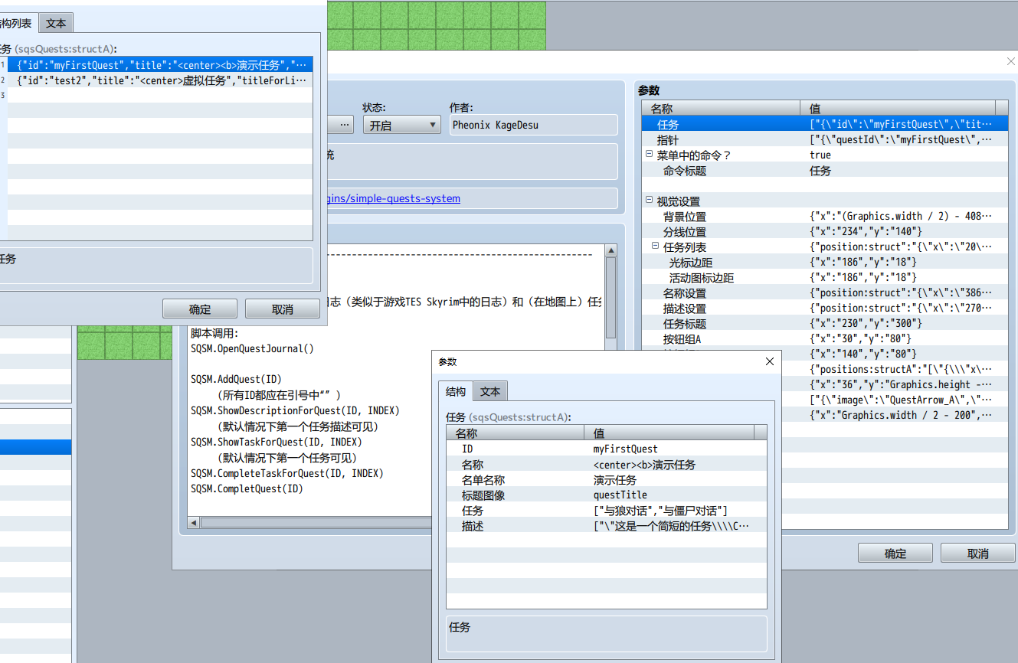Select the 分线位置 parameter row
1018x663 pixels.
point(824,231)
